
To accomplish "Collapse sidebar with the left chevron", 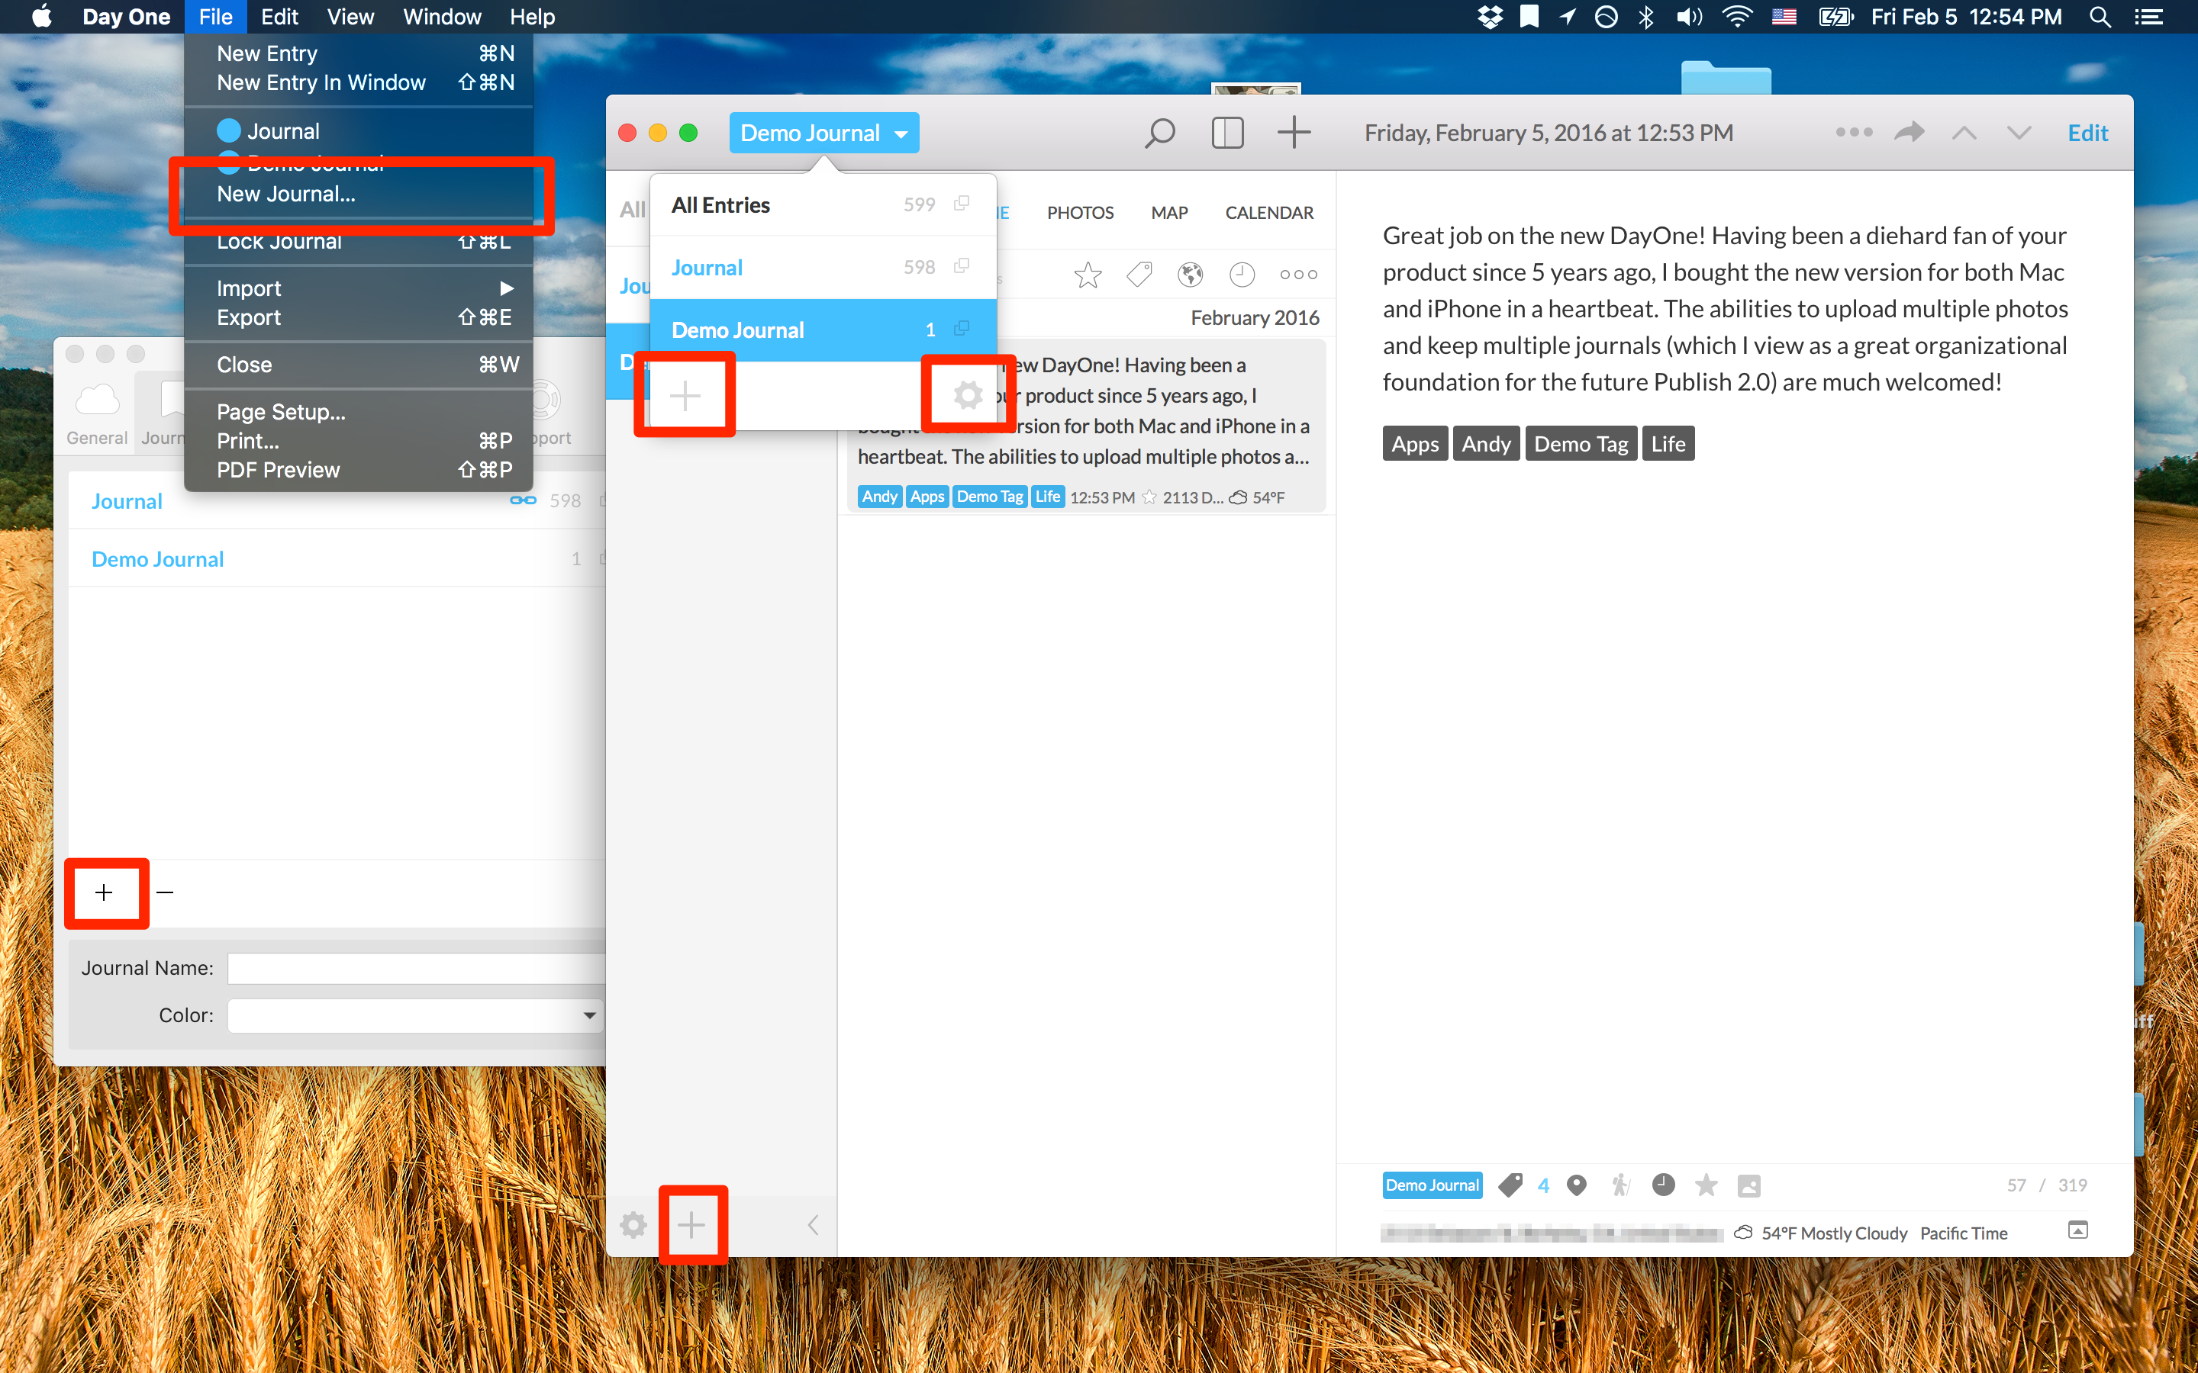I will point(813,1225).
